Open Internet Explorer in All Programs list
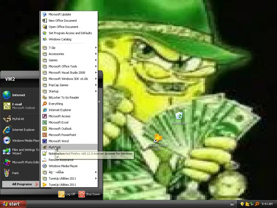This screenshot has height=208, width=277. (69, 110)
